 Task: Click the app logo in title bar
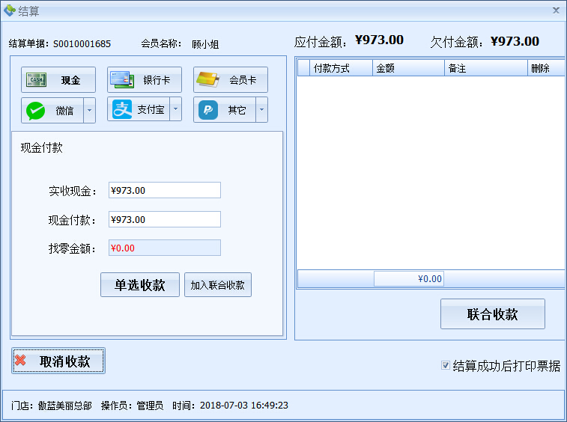tap(9, 10)
